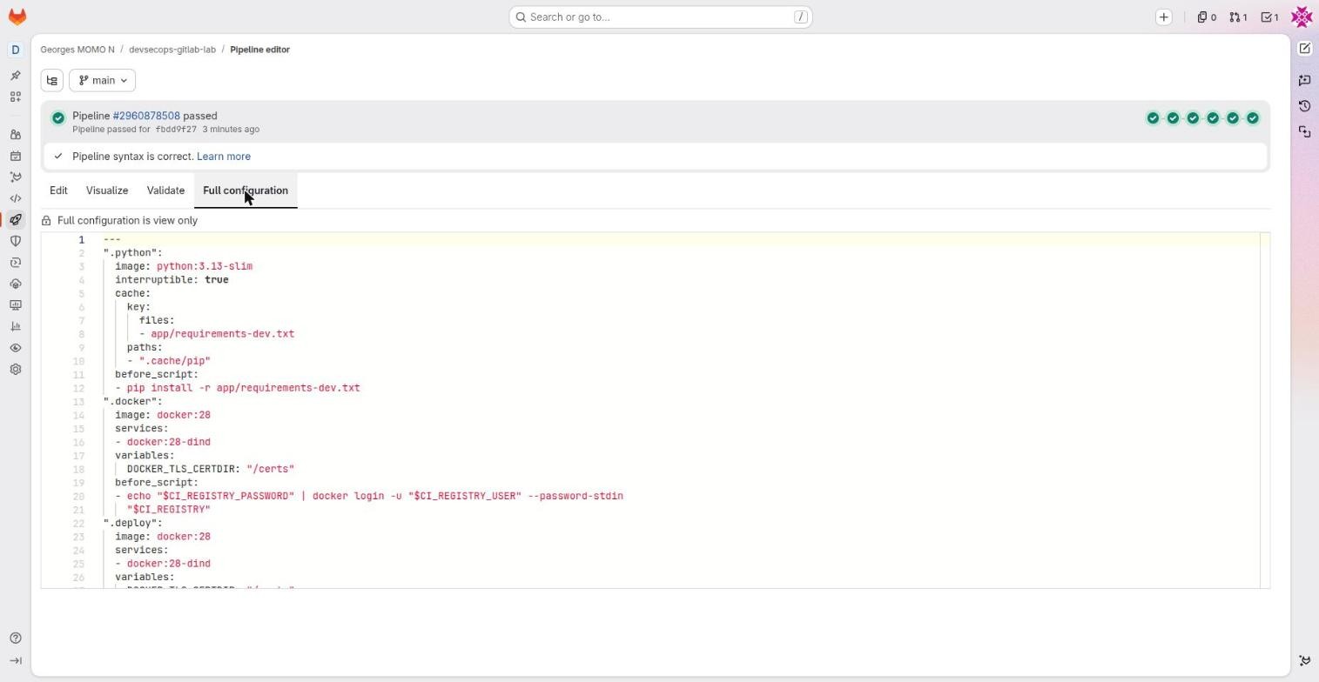Open the Code section angle-brackets icon
The width and height of the screenshot is (1319, 682).
15,198
